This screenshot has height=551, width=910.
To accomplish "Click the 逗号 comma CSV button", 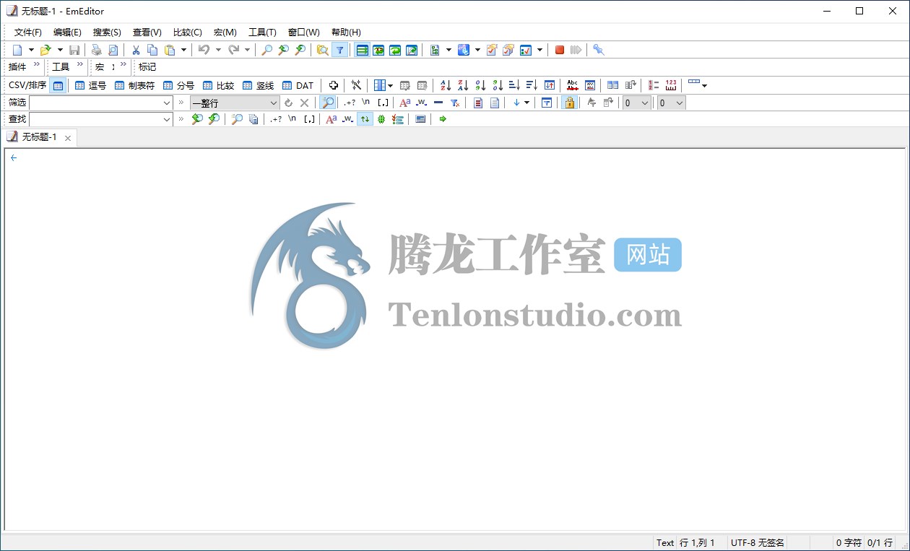I will click(x=90, y=85).
